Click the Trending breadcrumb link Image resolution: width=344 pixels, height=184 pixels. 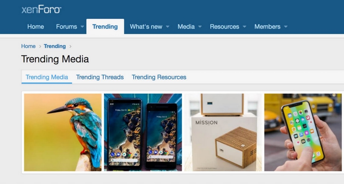click(55, 46)
